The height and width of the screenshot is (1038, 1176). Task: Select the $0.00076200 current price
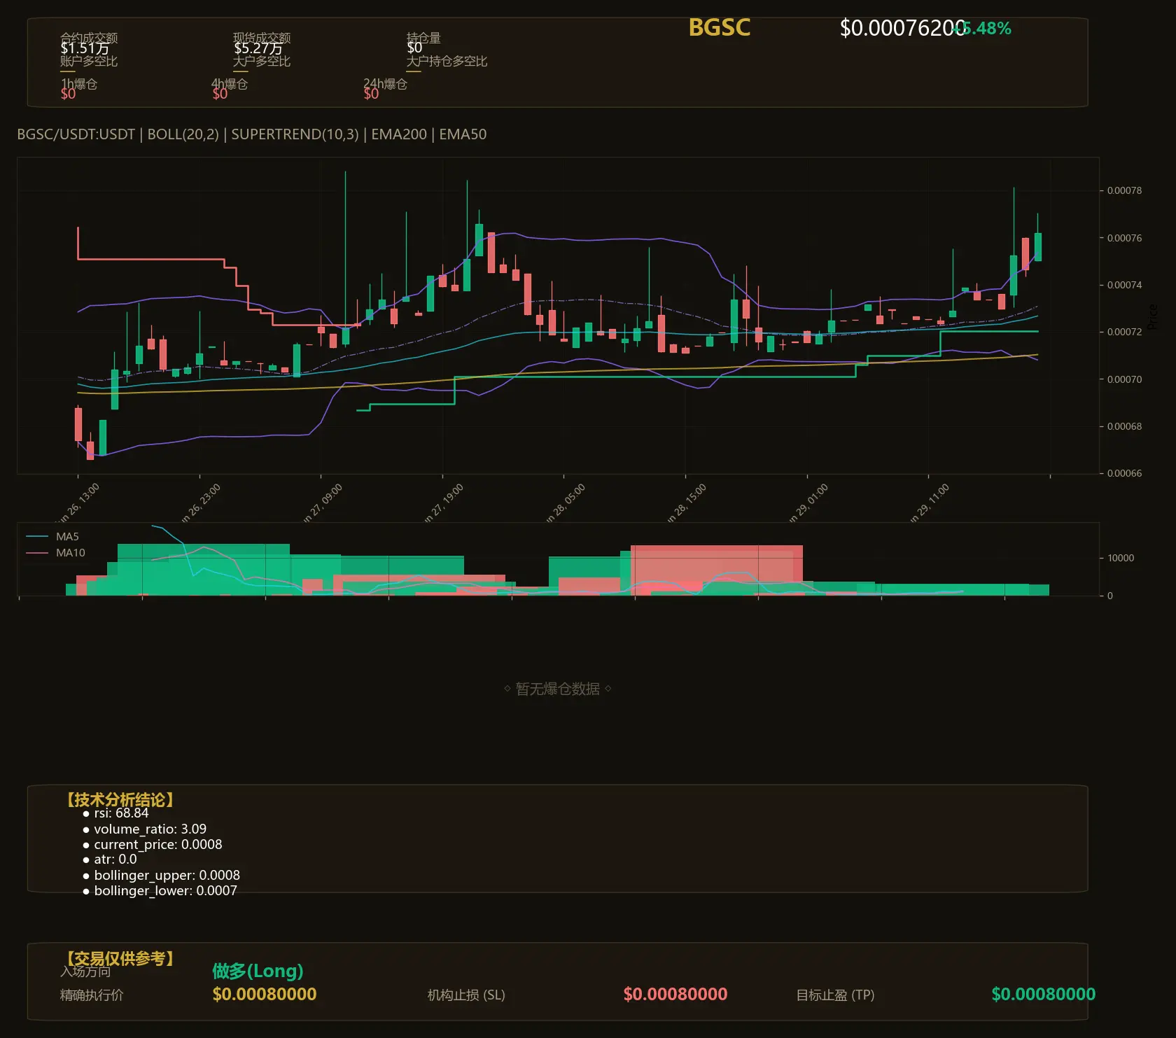click(x=902, y=28)
